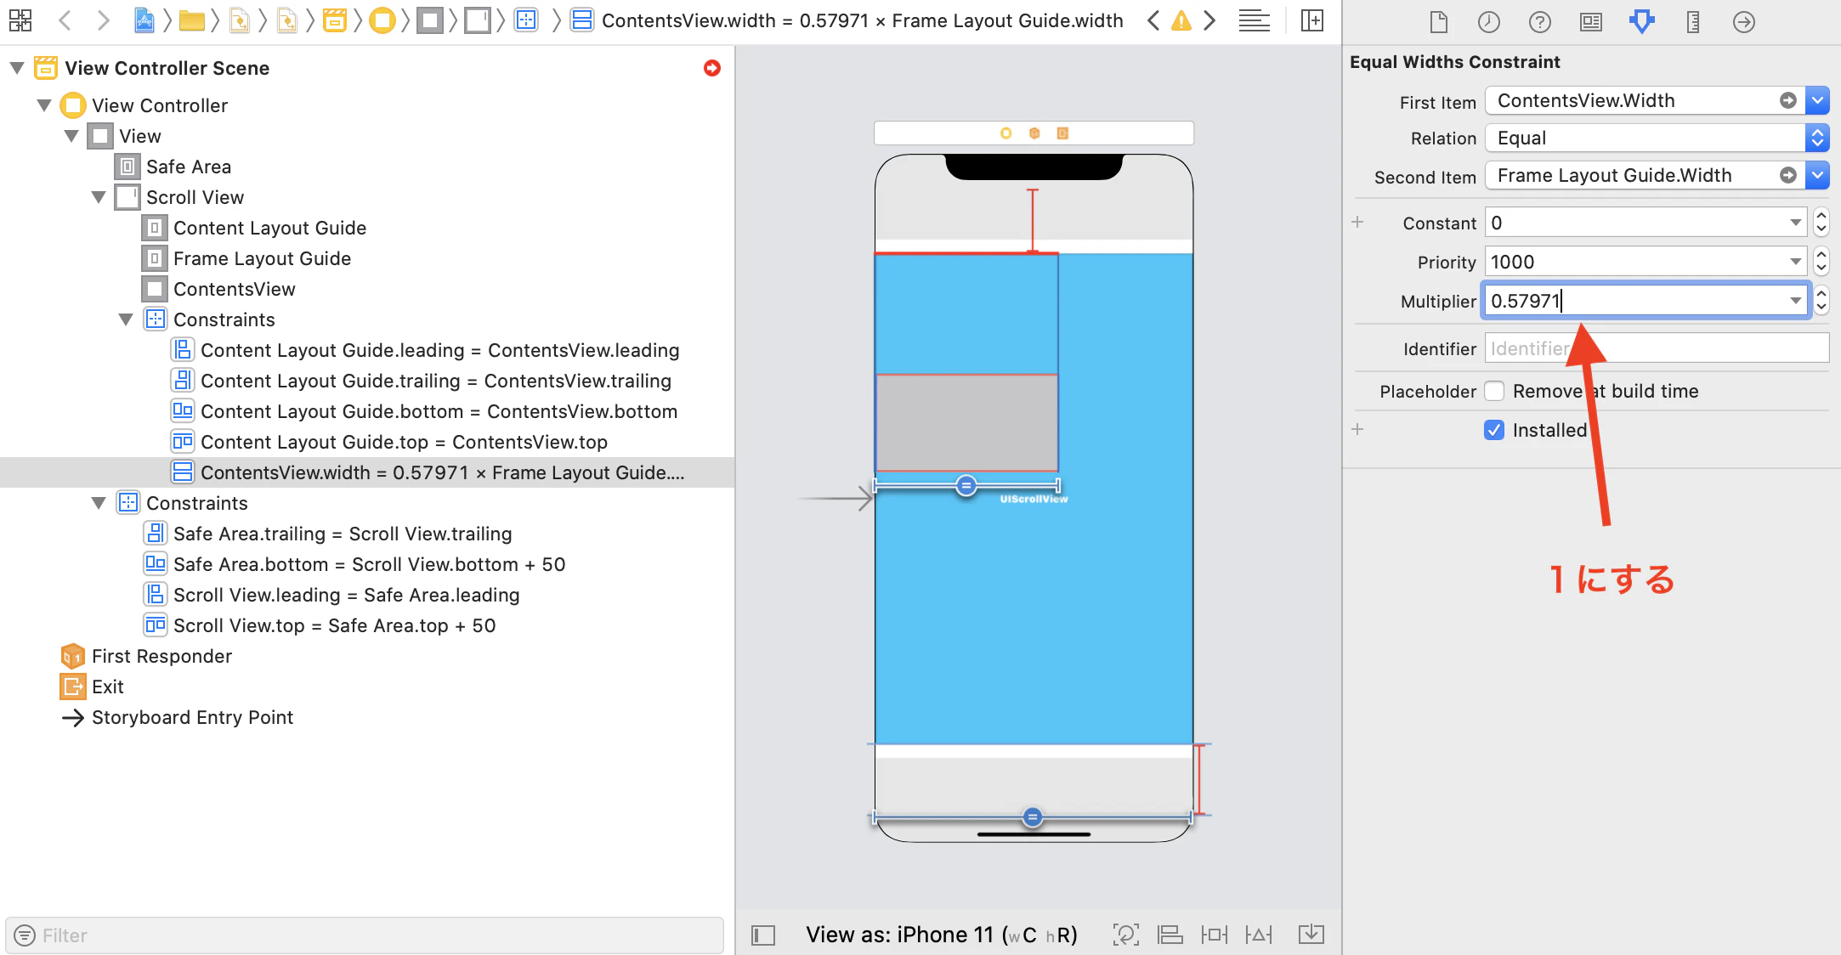The width and height of the screenshot is (1841, 955).
Task: Open the editor options lines icon
Action: (1254, 20)
